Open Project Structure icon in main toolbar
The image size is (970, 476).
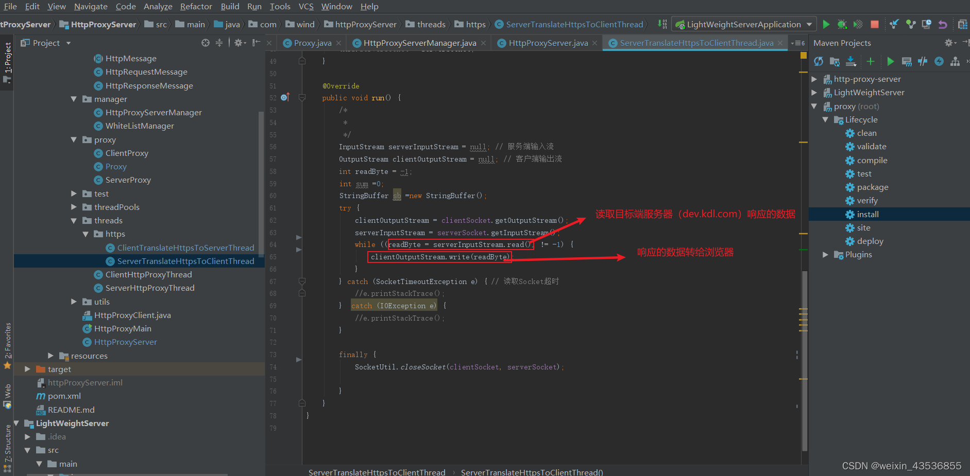coord(962,24)
